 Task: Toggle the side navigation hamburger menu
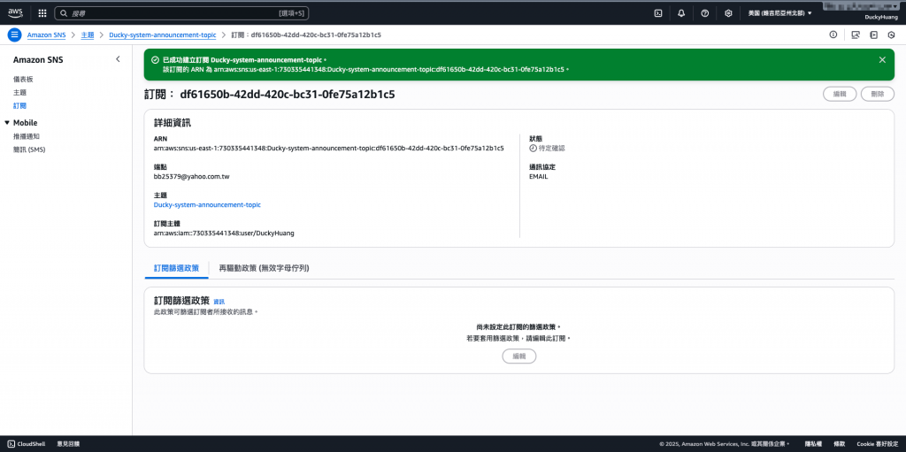[x=14, y=34]
